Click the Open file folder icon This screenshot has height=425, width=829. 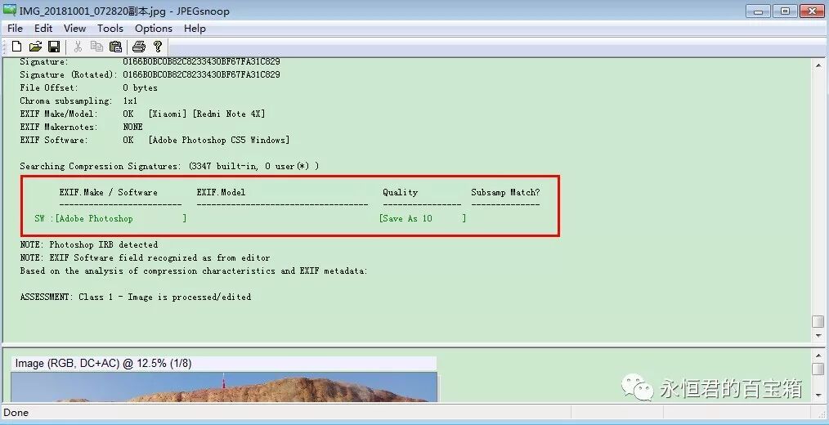pyautogui.click(x=35, y=47)
